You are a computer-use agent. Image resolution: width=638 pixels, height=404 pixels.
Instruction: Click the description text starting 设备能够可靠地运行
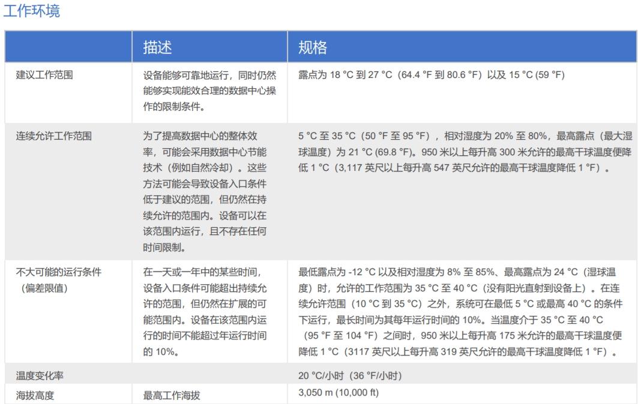pyautogui.click(x=209, y=91)
